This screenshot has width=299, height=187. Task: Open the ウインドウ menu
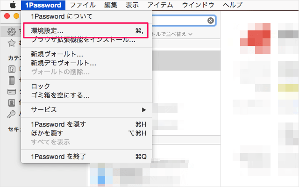(198, 5)
